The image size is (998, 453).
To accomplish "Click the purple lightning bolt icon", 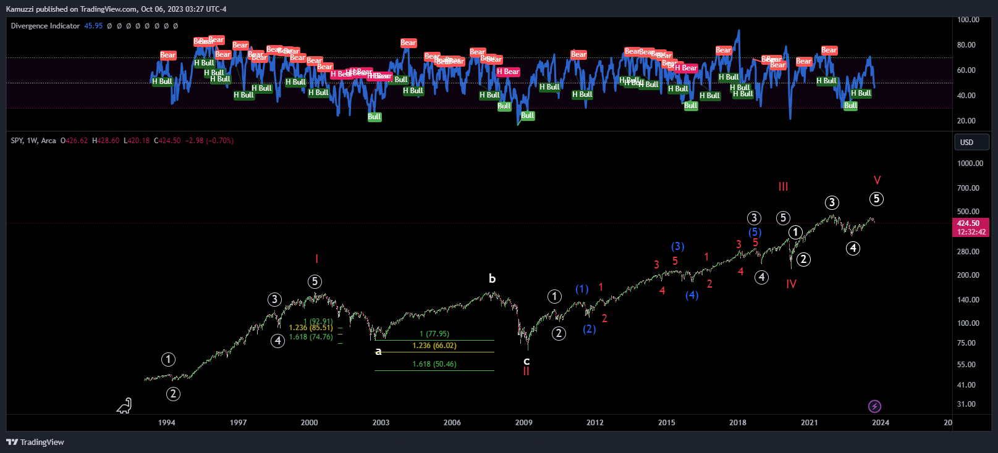I will 874,406.
